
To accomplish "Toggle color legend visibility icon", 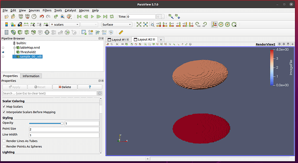I will (x=6, y=25).
